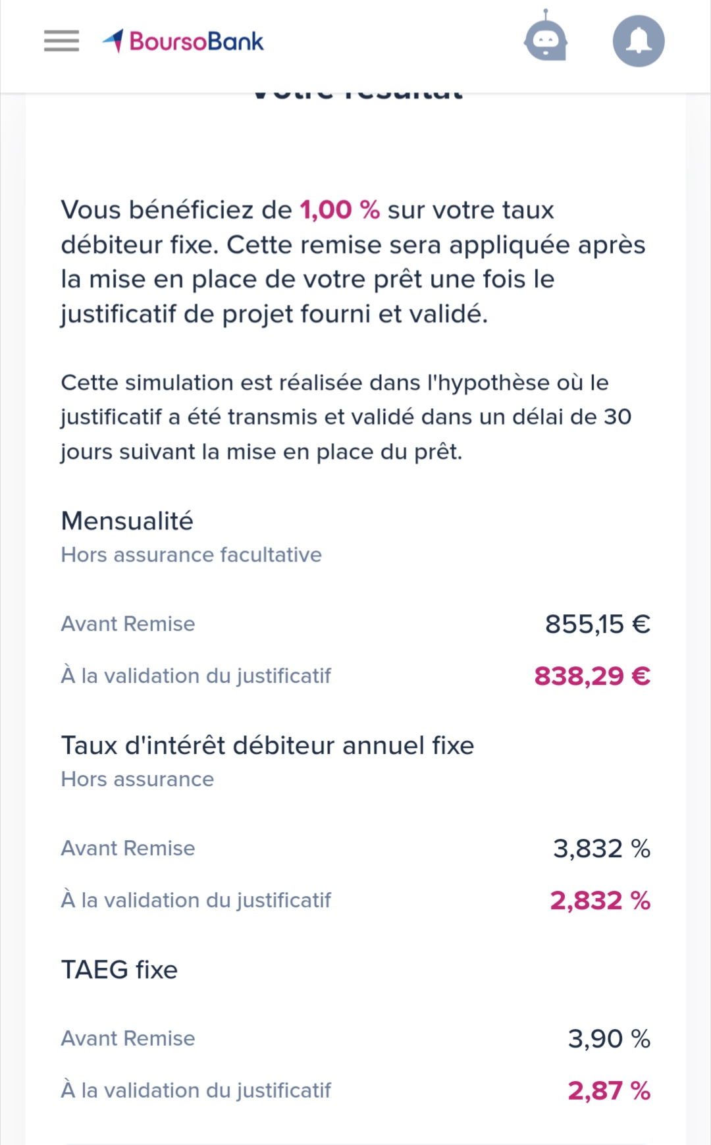Image resolution: width=711 pixels, height=1145 pixels.
Task: Tap the 2,87 % discounted TAEG value
Action: (x=610, y=1091)
